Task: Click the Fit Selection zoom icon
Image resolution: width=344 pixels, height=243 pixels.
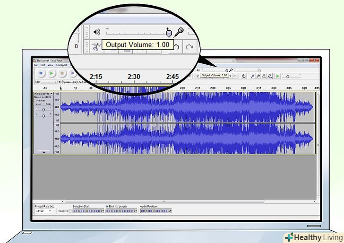Action: 264,76
